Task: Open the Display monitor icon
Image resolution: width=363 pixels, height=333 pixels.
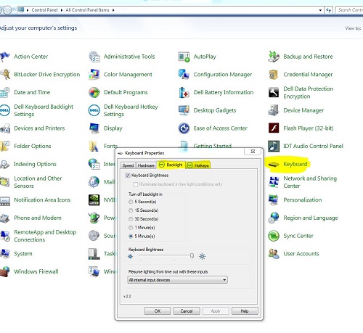Action: 94,128
